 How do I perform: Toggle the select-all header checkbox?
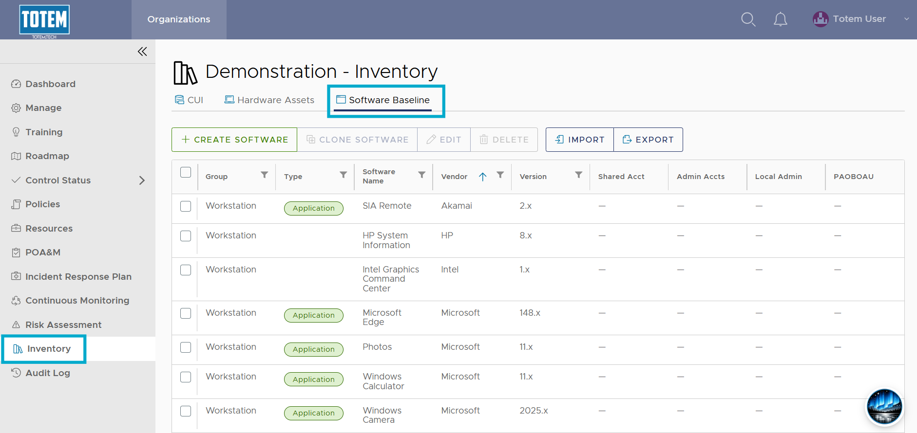coord(186,172)
